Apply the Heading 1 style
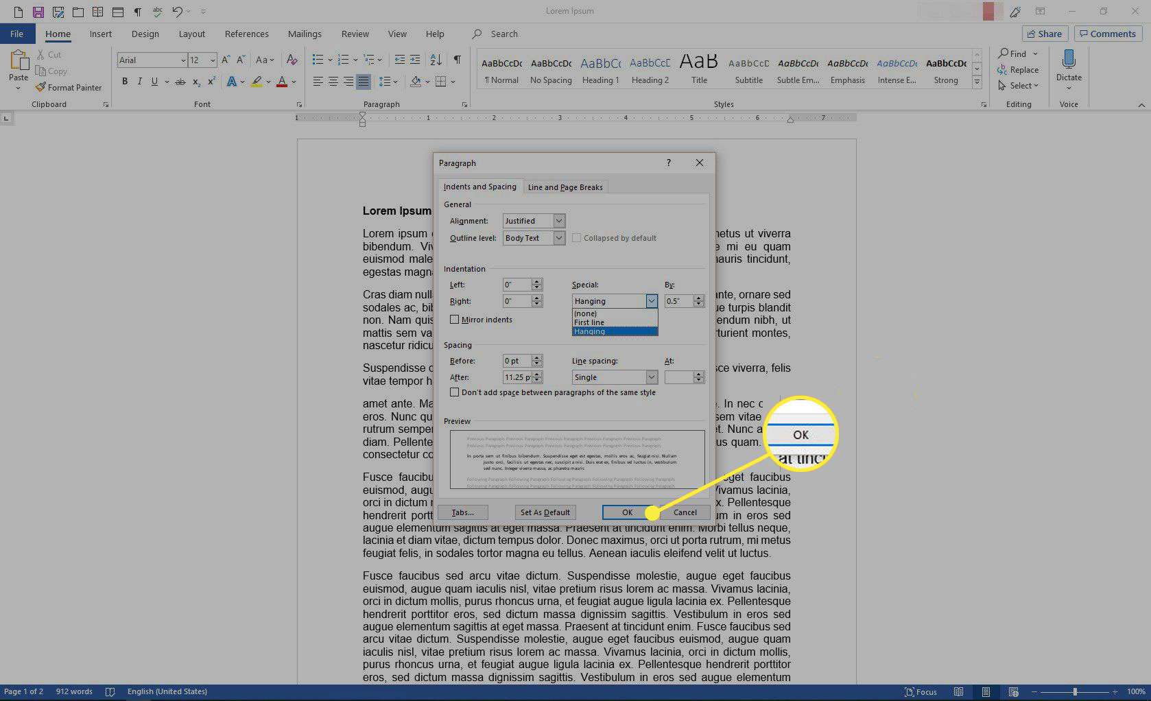Viewport: 1151px width, 701px height. coord(600,70)
